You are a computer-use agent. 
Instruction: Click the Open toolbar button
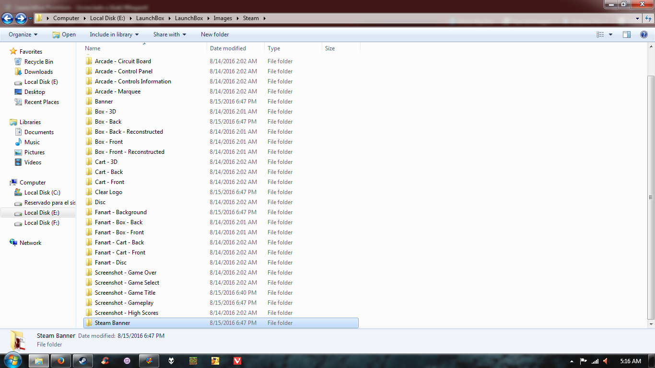(64, 34)
